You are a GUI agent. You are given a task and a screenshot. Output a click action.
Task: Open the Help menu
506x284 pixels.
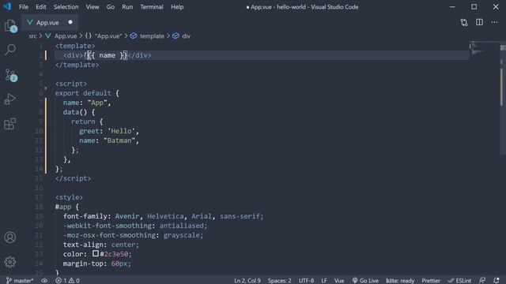177,7
